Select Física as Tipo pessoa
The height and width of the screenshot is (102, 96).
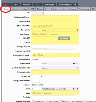tap(33, 34)
